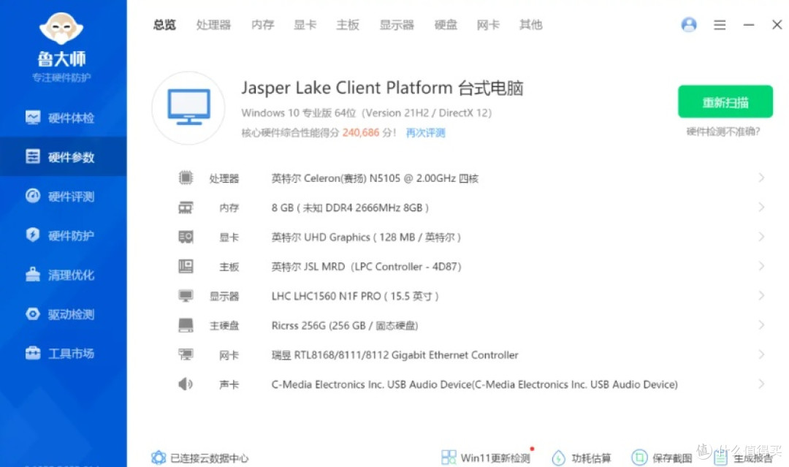Switch to the 其他 tab
This screenshot has height=467, width=789.
pos(531,25)
